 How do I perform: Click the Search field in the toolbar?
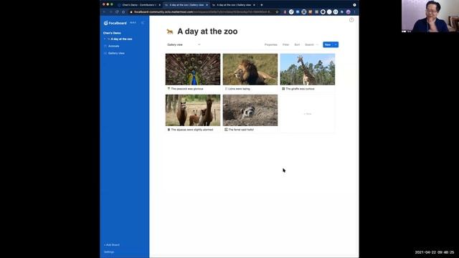pos(309,44)
